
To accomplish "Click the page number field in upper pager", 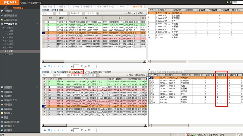I will 76,66.
